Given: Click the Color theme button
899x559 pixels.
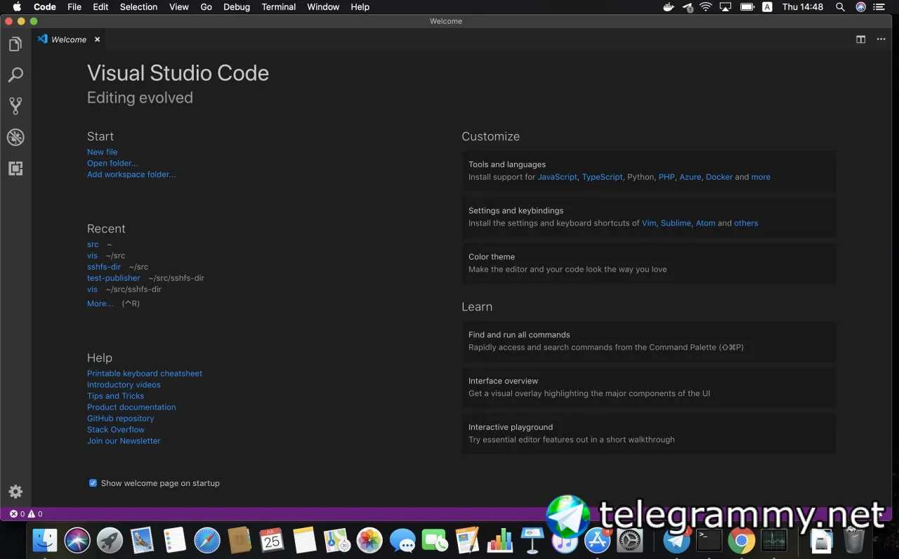Looking at the screenshot, I should (x=649, y=263).
